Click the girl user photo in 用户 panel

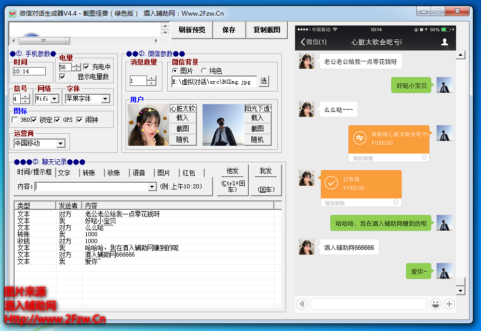[149, 125]
